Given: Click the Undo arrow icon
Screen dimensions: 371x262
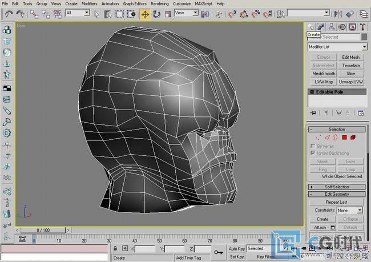Looking at the screenshot, I should point(9,14).
